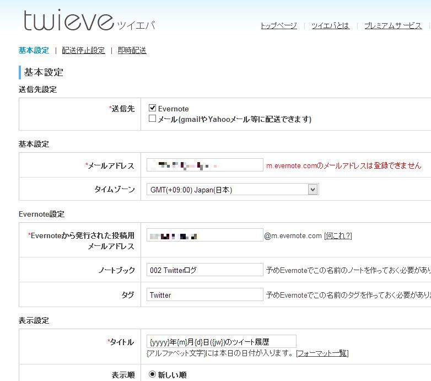Image resolution: width=431 pixels, height=381 pixels.
Task: Click the Evernote posting address field
Action: click(x=205, y=235)
